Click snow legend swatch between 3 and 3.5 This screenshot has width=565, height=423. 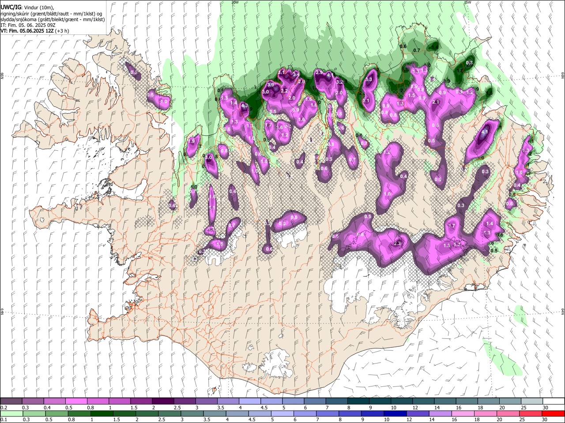point(206,401)
